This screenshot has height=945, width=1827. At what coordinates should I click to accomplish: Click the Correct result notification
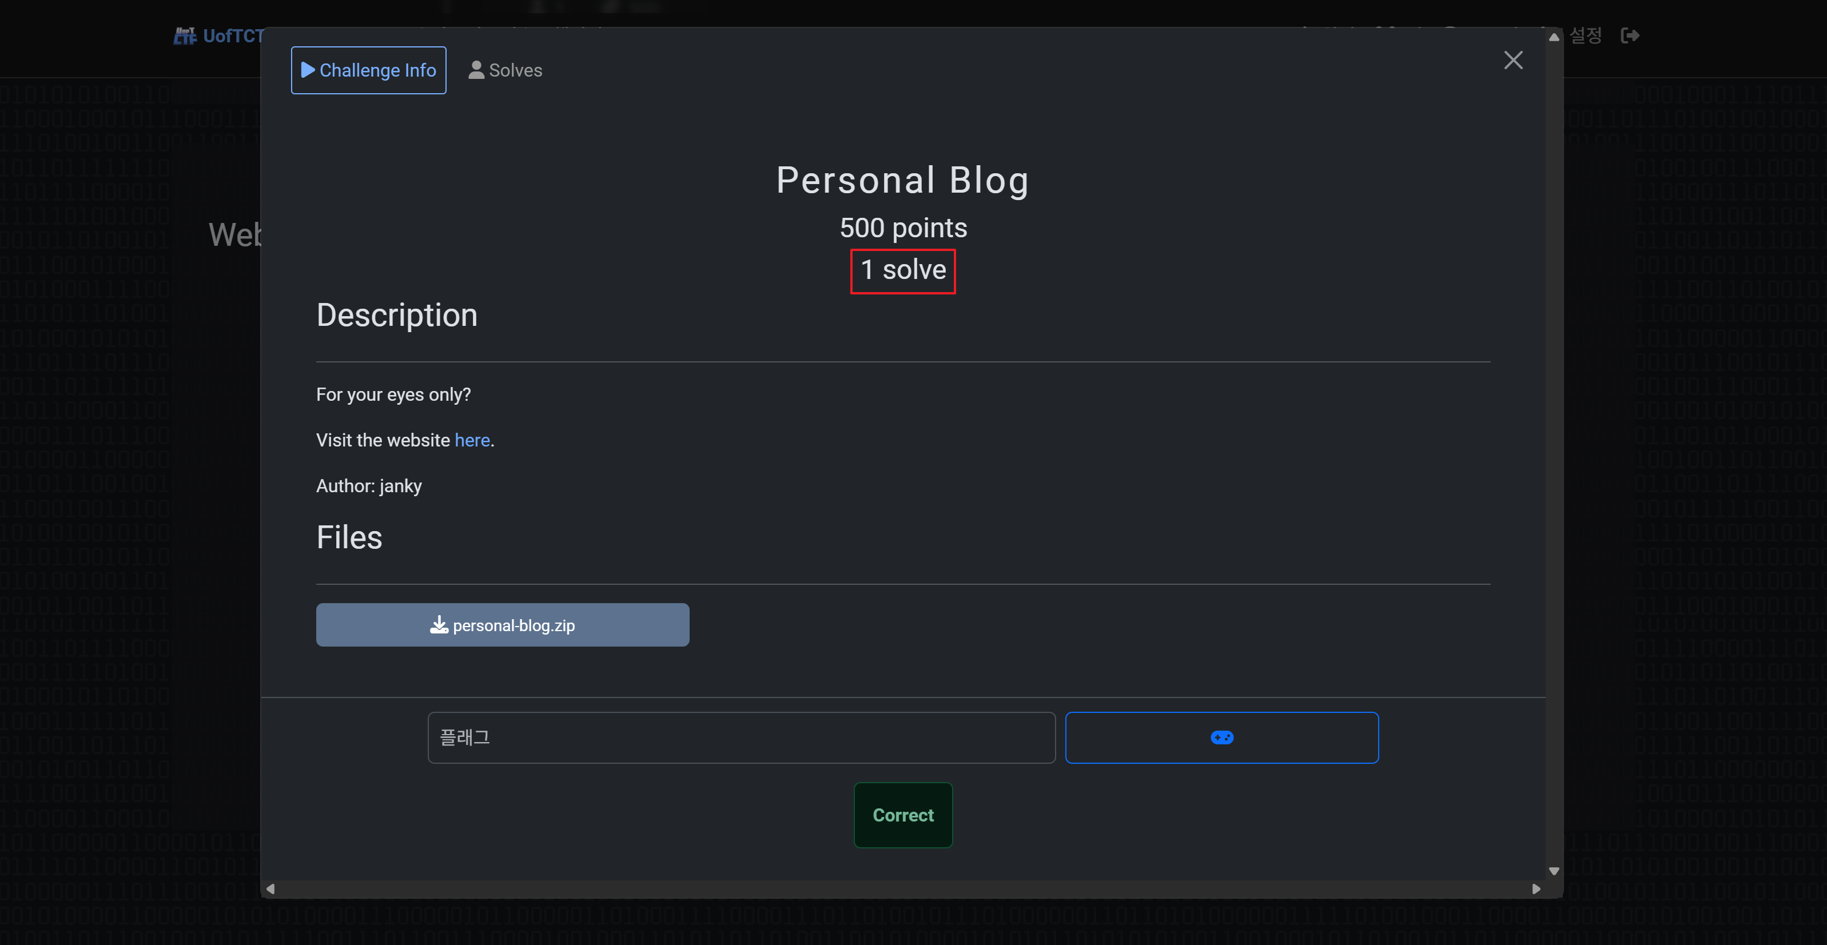point(902,815)
